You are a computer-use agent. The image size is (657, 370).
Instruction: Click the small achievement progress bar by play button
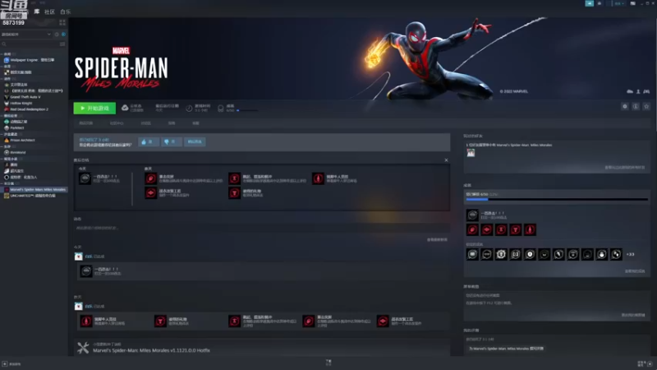(247, 110)
